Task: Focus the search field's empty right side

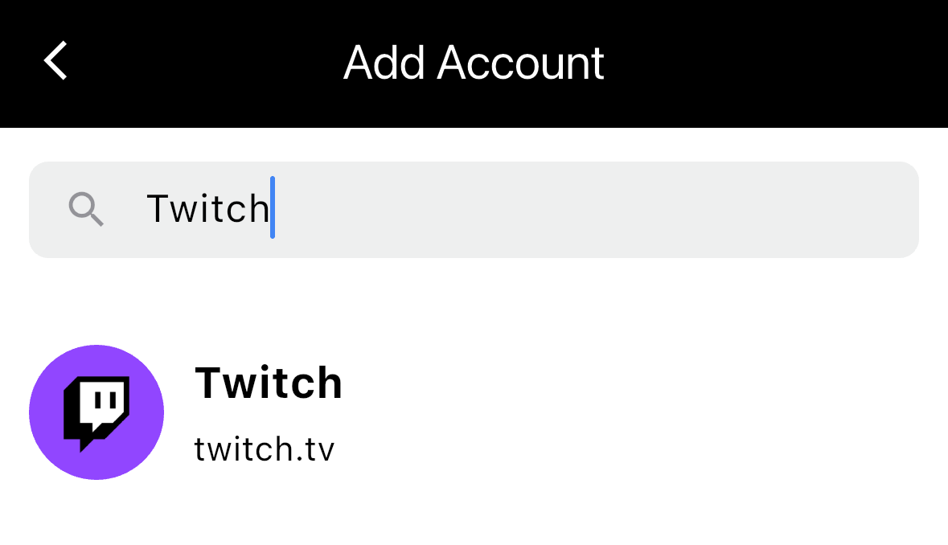Action: click(643, 210)
